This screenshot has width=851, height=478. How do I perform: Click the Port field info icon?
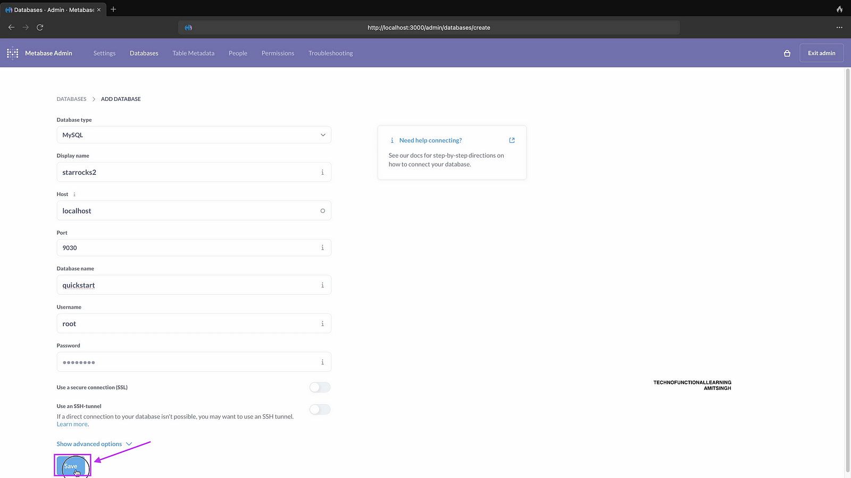(322, 247)
